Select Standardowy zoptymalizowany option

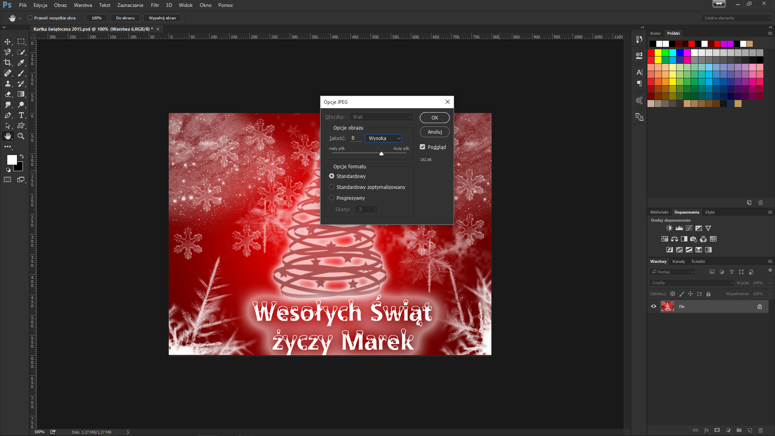[332, 187]
